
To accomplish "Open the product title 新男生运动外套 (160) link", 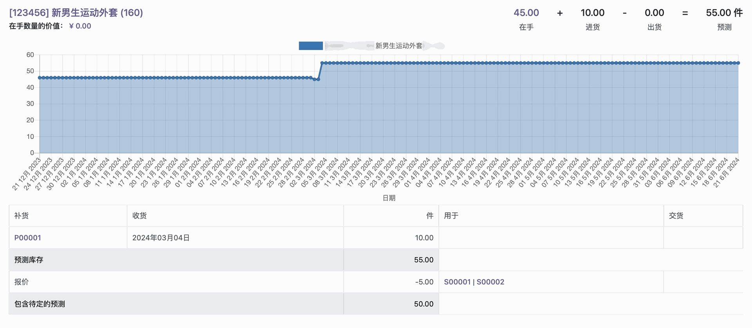I will (76, 13).
